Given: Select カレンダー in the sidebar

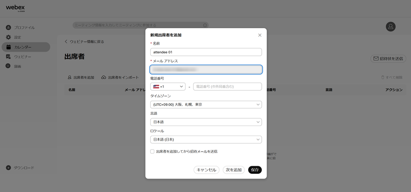Looking at the screenshot, I should point(26,47).
